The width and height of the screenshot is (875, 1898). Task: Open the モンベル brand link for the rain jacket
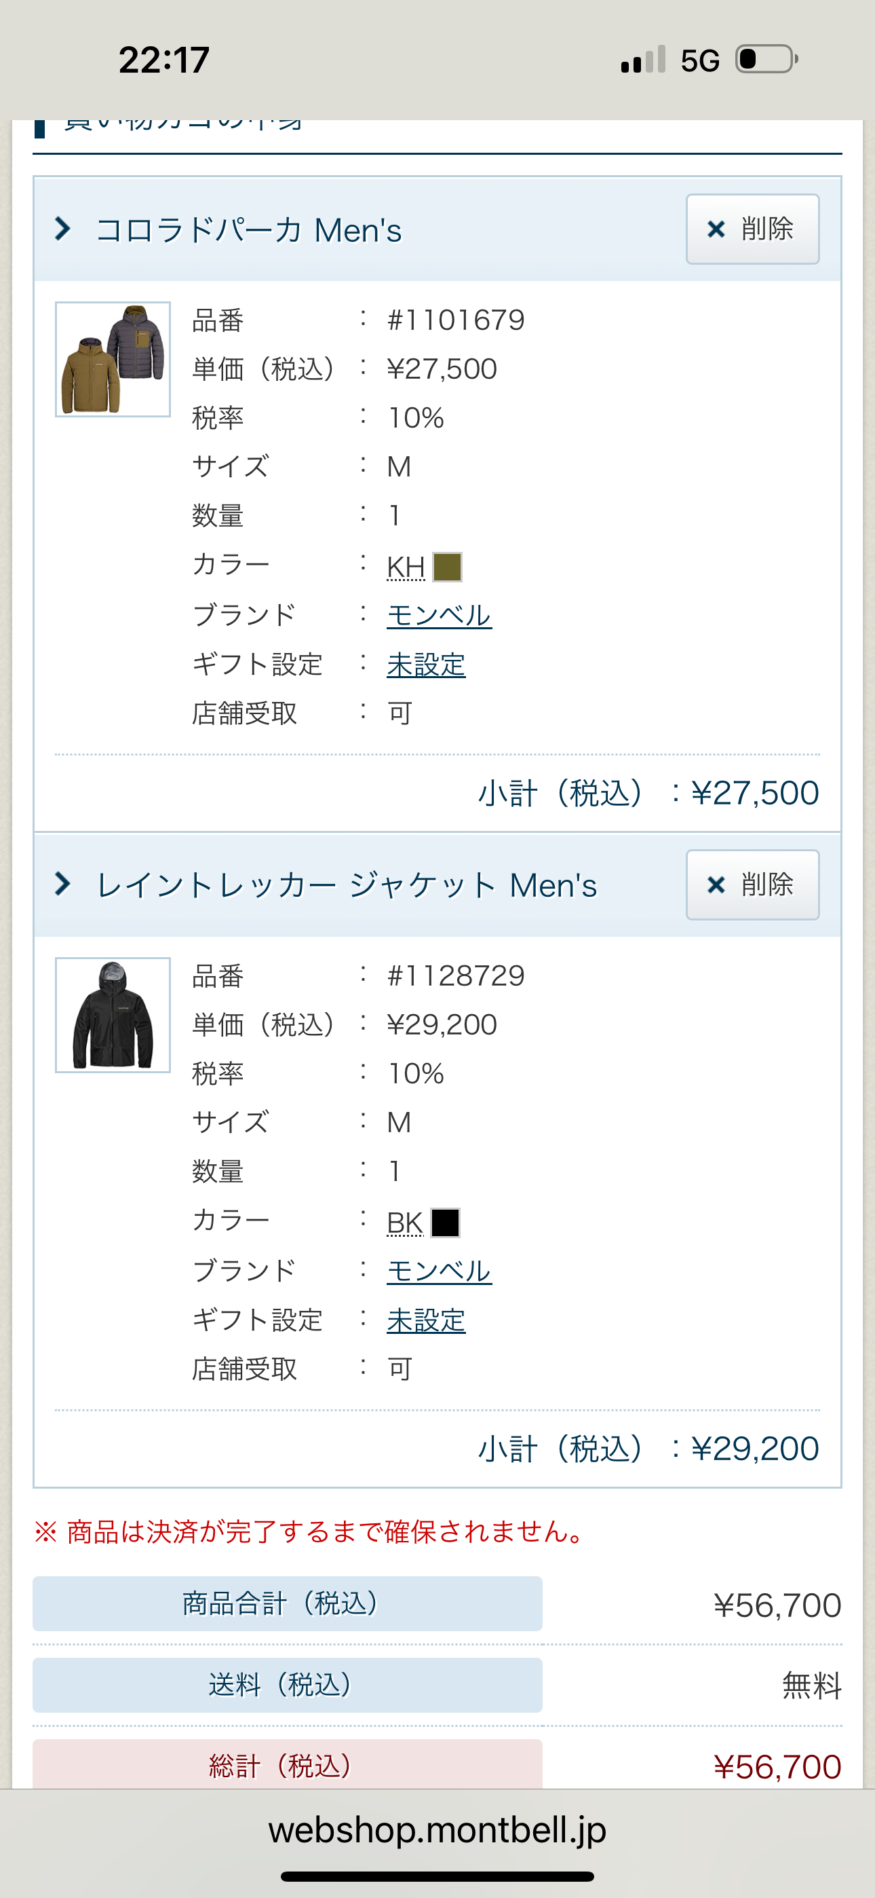click(439, 1271)
